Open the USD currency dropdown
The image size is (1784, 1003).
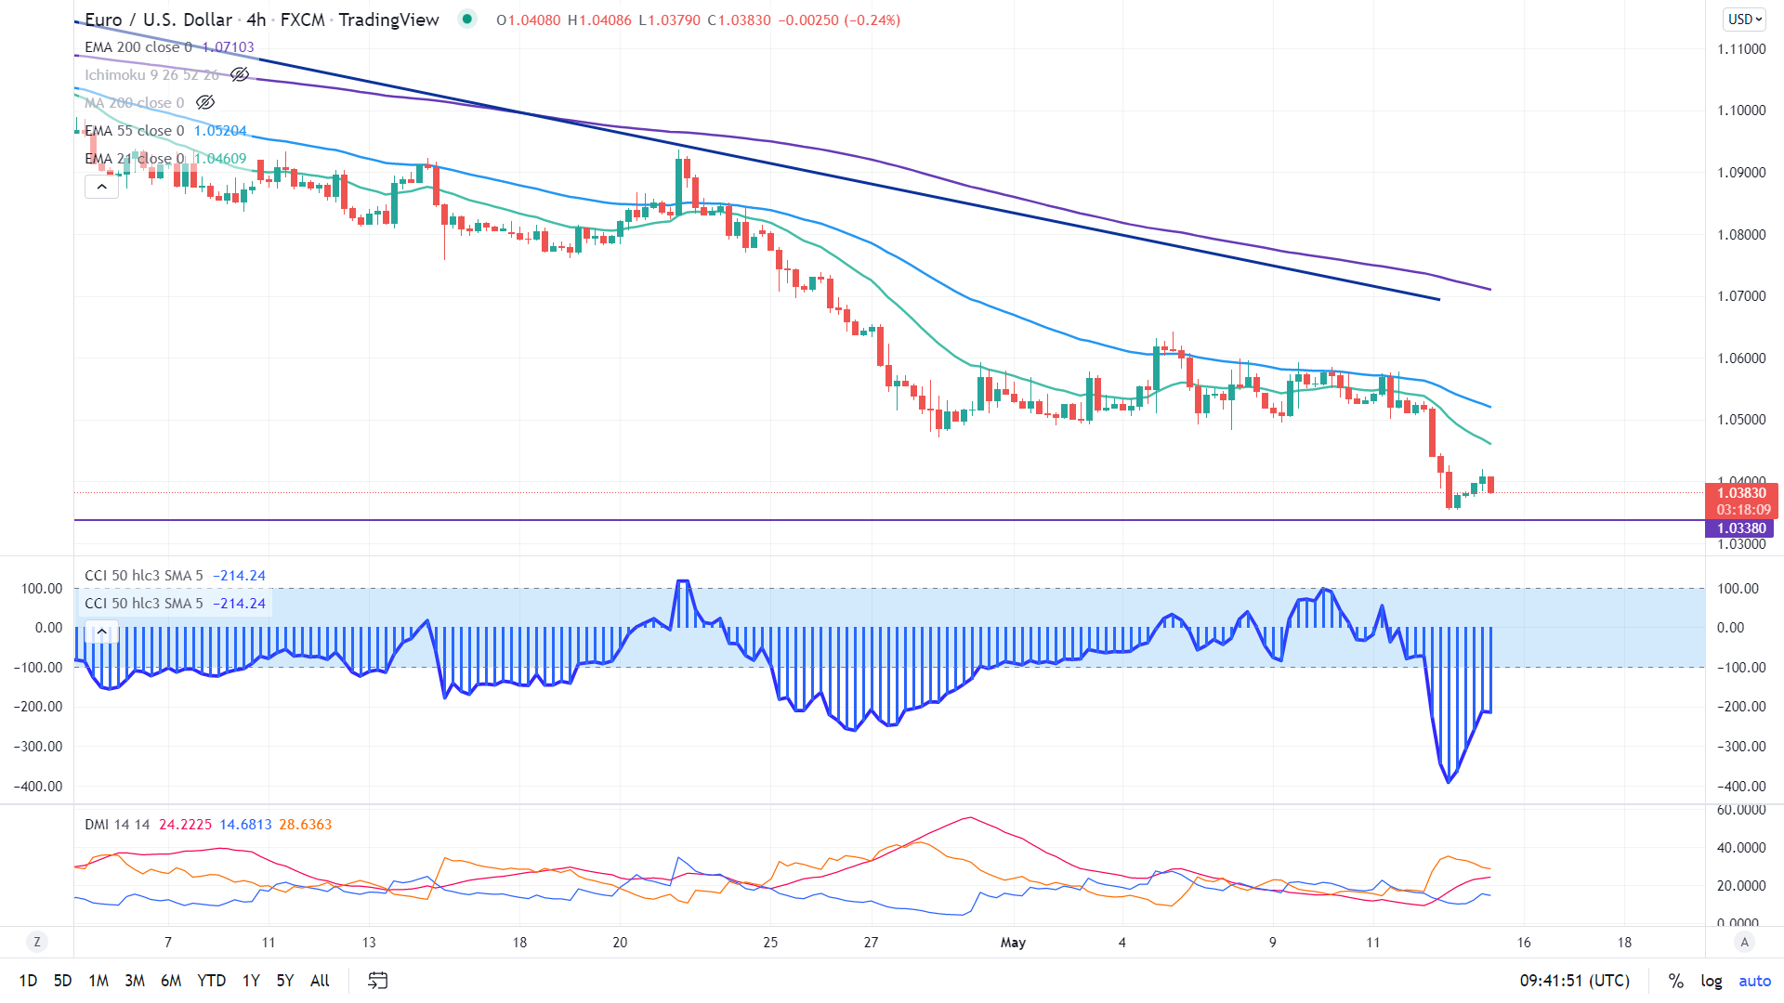pyautogui.click(x=1744, y=19)
